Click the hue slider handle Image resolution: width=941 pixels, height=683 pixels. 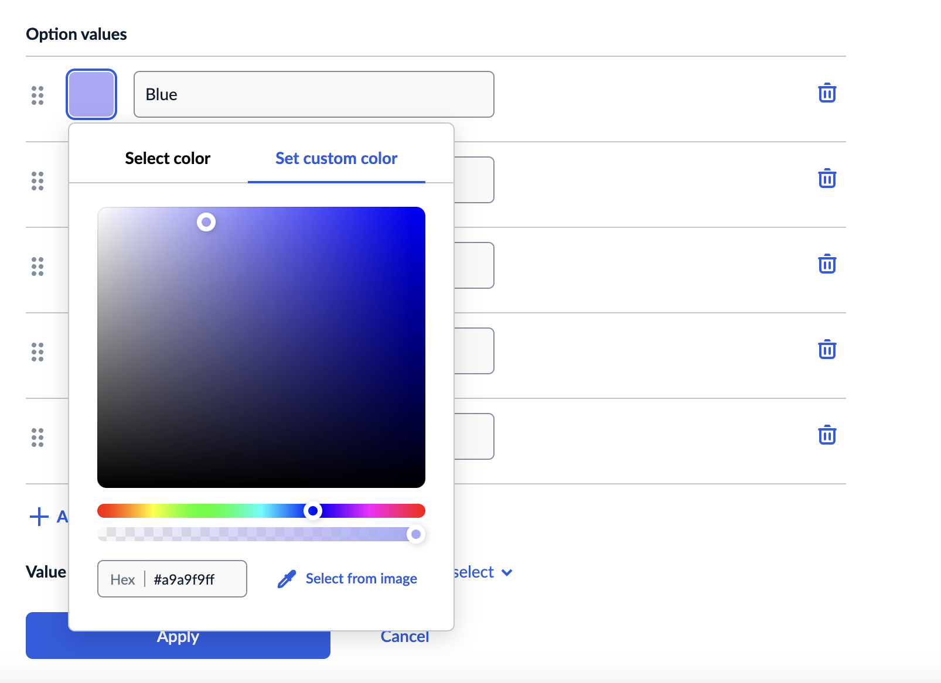click(x=313, y=511)
